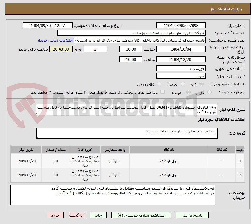Click the جزئیات اطلاعات نیاز page header
Viewport: 251px width, 224px height.
click(x=226, y=9)
